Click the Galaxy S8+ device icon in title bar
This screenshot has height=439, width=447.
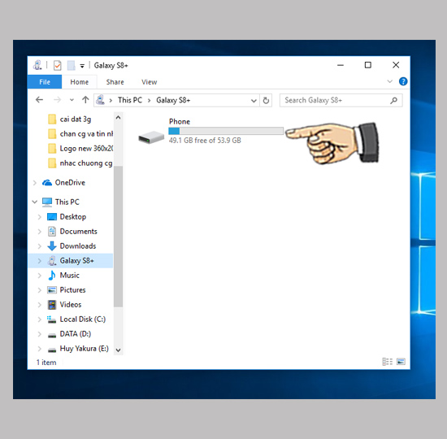pos(37,65)
